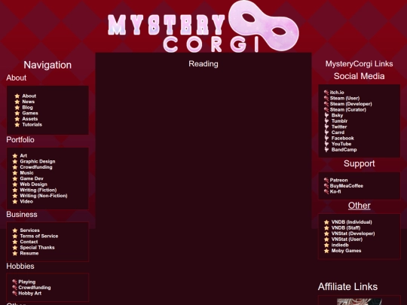407x305 pixels.
Task: Click the Crowdfunding link under Portfolio
Action: (36, 167)
